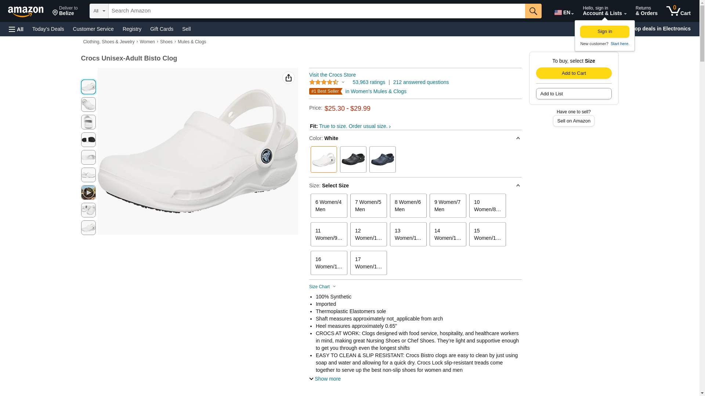This screenshot has width=705, height=396.
Task: Open the star rating popover
Action: [x=327, y=82]
